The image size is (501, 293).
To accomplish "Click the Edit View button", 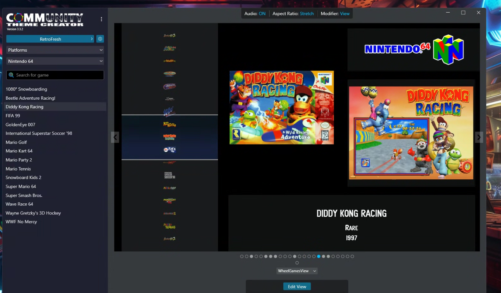I will coord(297,286).
